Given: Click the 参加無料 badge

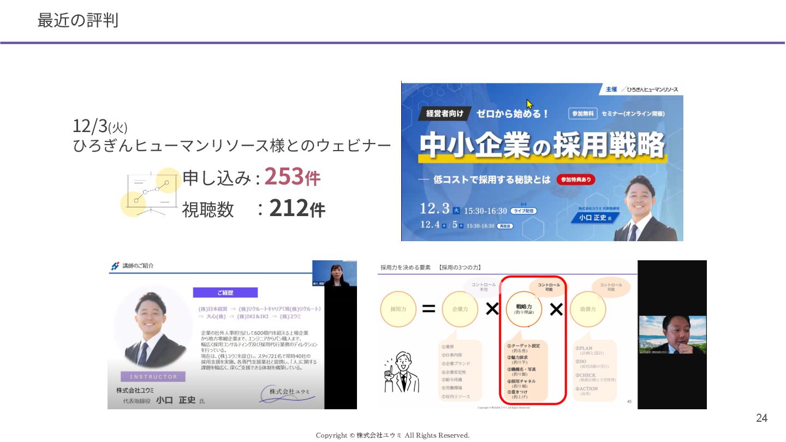Looking at the screenshot, I should click(x=583, y=114).
